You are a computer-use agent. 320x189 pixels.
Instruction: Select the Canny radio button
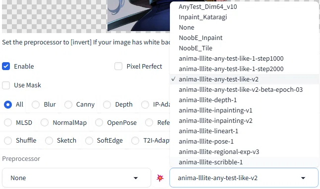tap(68, 105)
